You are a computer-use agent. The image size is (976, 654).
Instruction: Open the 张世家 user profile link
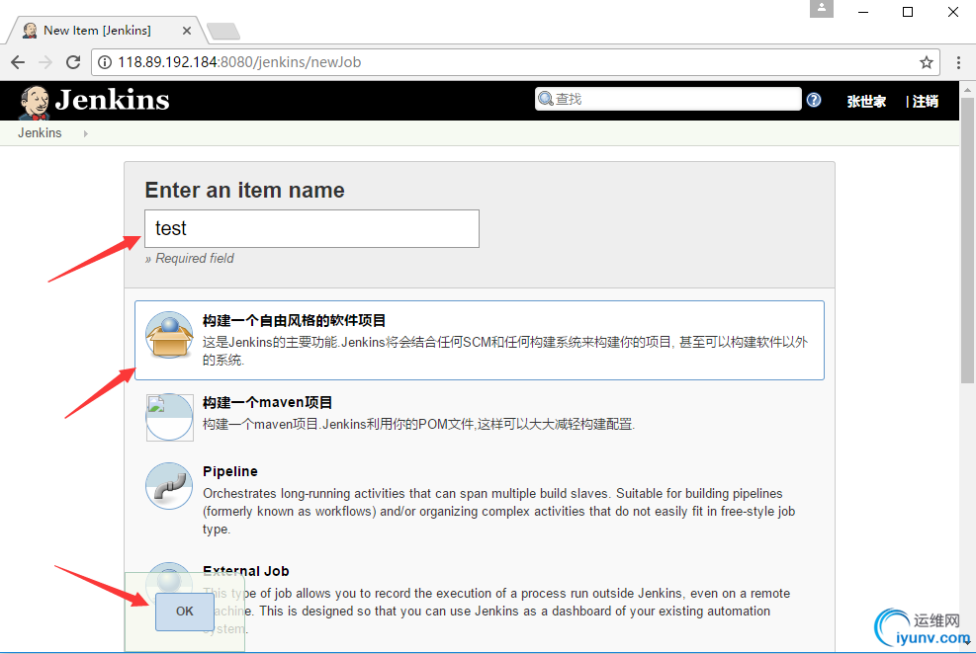[x=866, y=102]
